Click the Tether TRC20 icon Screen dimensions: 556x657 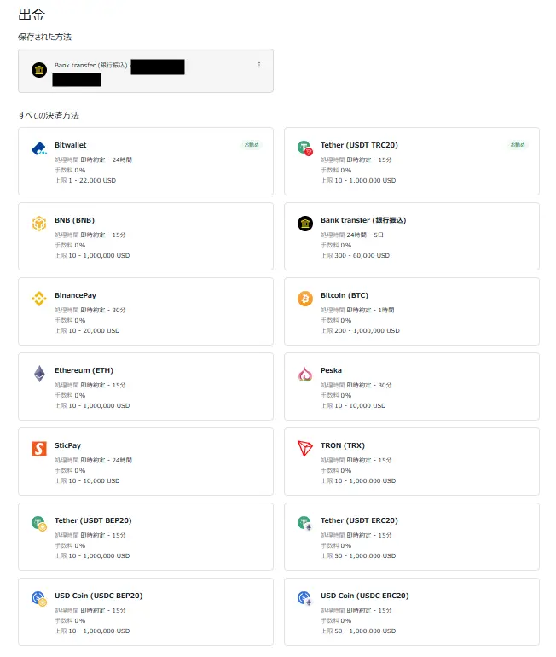[305, 148]
